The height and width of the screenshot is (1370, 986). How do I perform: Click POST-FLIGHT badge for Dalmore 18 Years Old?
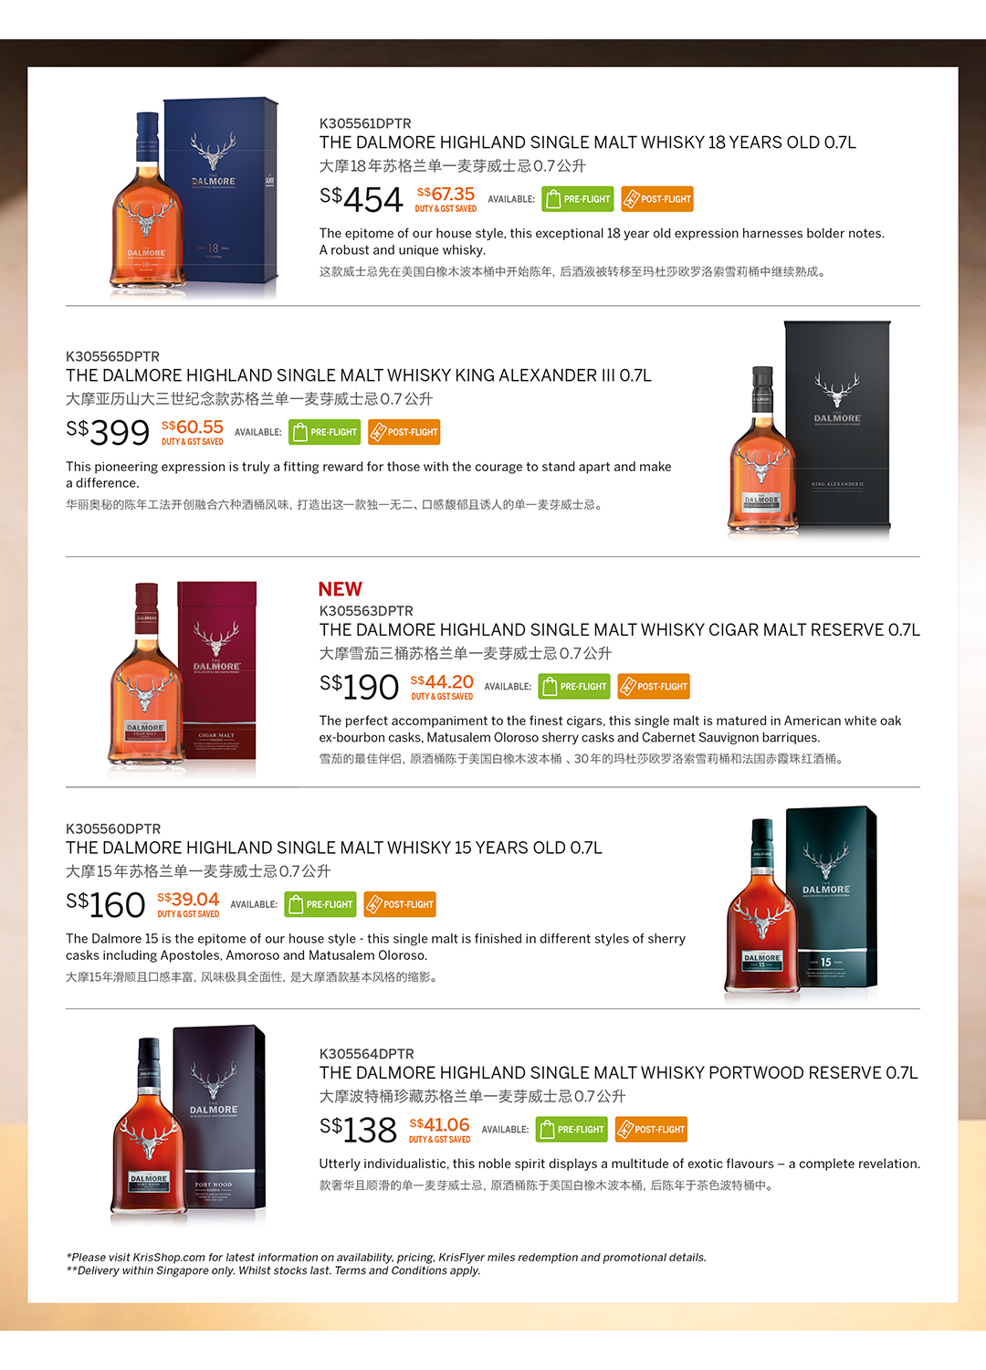tap(657, 199)
